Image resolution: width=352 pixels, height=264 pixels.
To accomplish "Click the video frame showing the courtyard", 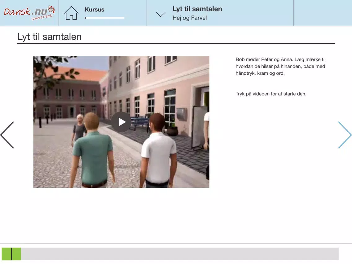I will pos(121,122).
